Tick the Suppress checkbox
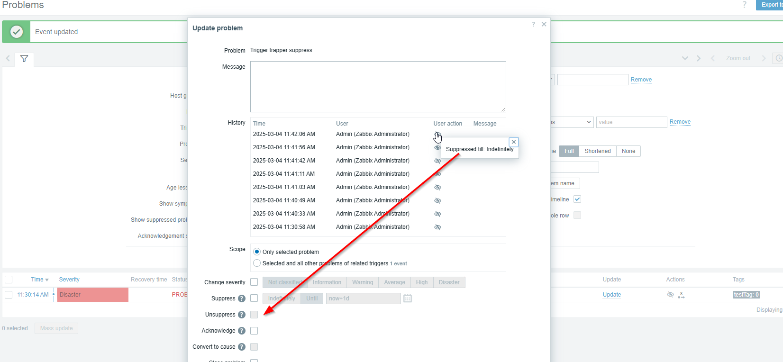This screenshot has height=362, width=783. 254,299
